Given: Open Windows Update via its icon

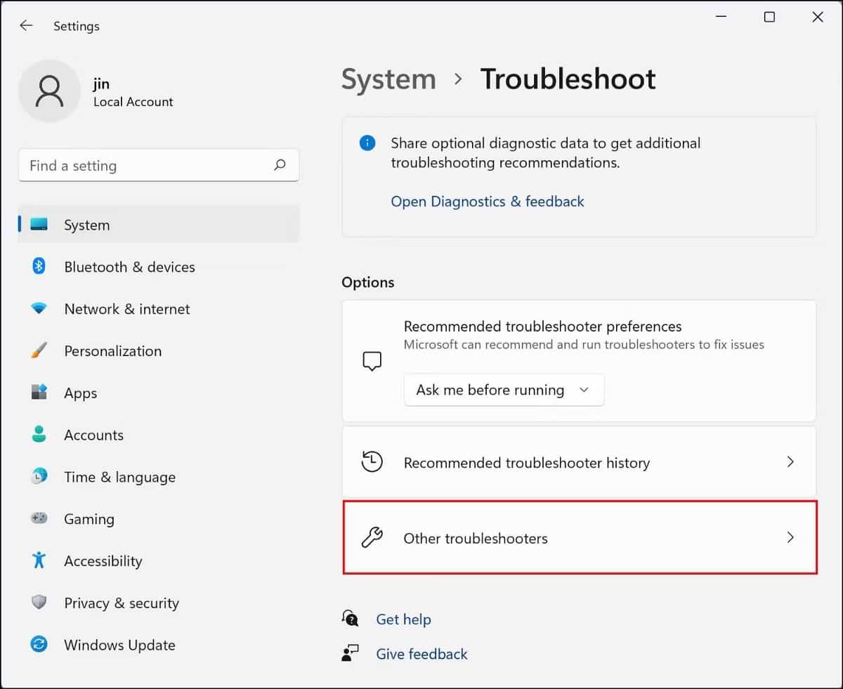Looking at the screenshot, I should (38, 645).
